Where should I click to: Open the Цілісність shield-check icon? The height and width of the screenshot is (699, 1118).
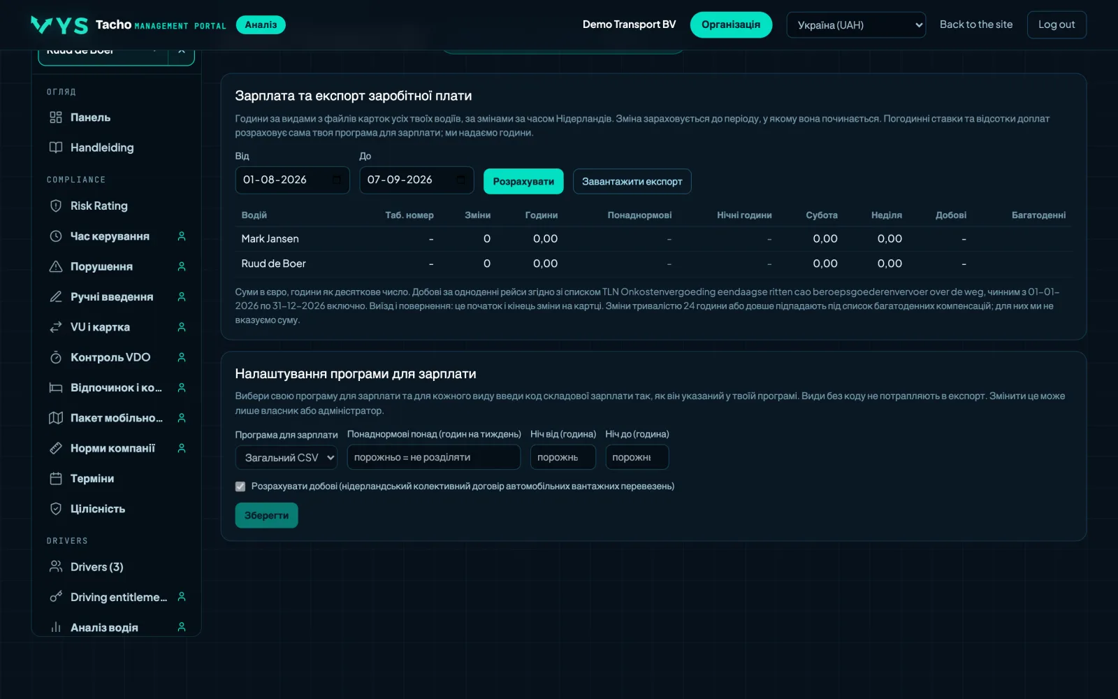click(x=56, y=509)
